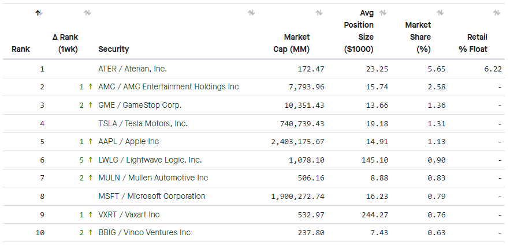Viewport: 510px width, 245px height.
Task: Click sort icon above Avg Position Size
Action: (382, 13)
